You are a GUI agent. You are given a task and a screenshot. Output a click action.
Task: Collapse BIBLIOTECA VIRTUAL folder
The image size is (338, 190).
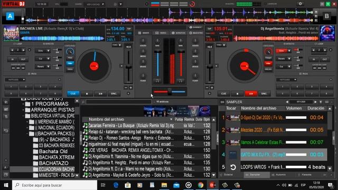(x=23, y=116)
